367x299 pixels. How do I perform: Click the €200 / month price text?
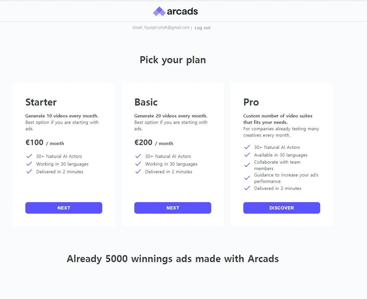(x=154, y=142)
